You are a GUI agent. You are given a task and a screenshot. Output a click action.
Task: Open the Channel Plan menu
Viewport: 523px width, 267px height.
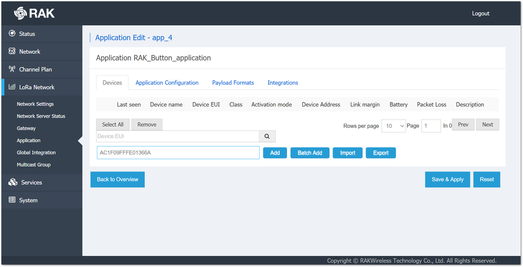[42, 69]
